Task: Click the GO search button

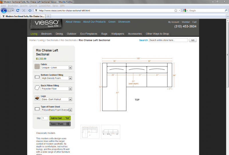Action: coord(193,40)
